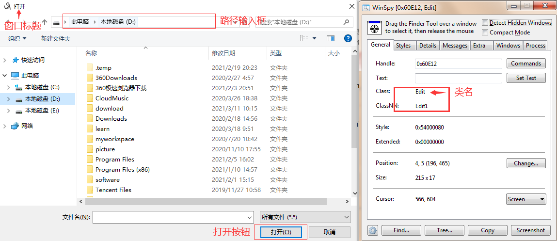Image resolution: width=557 pixels, height=241 pixels.
Task: Click the drive icon in the address bar
Action: (x=57, y=22)
